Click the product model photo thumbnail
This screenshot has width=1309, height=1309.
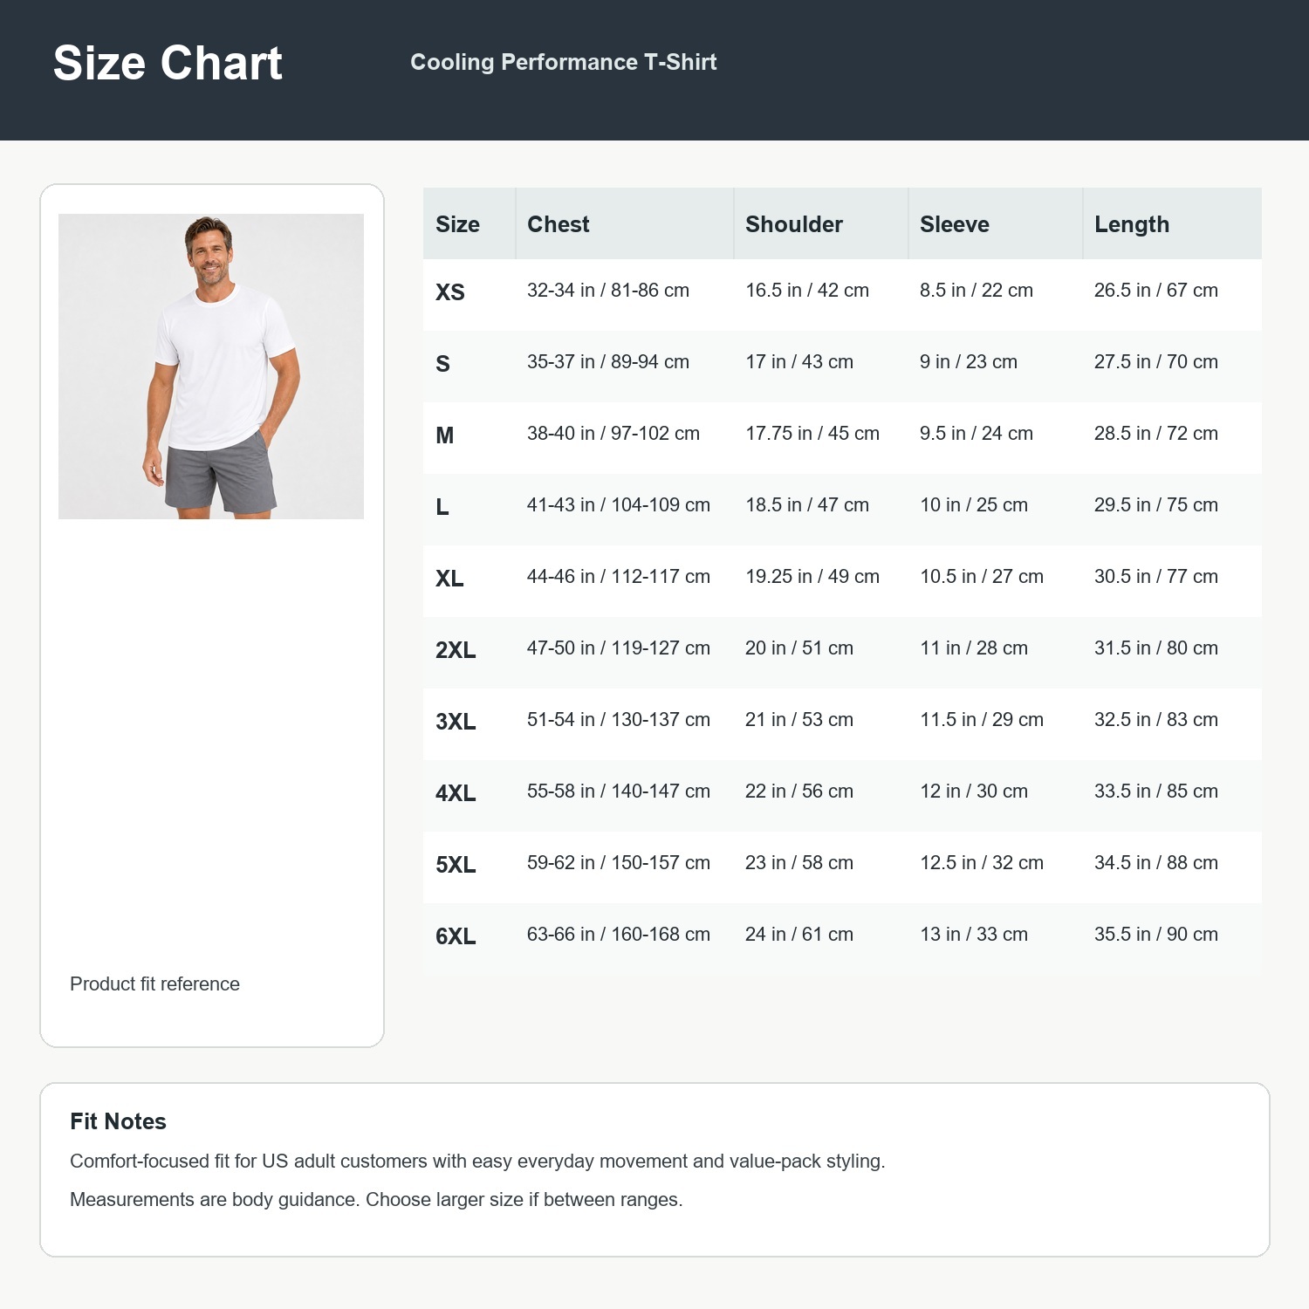click(211, 367)
